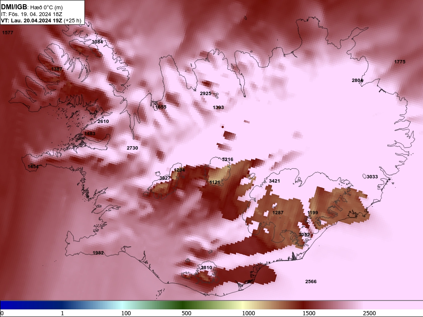The height and width of the screenshot is (317, 423).
Task: Click the color scale label 500
Action: (187, 313)
